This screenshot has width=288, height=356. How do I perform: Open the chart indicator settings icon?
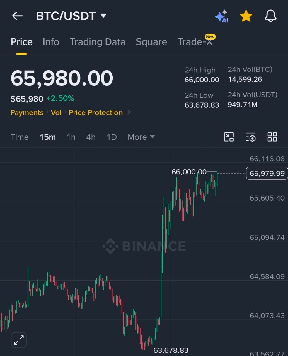[251, 137]
